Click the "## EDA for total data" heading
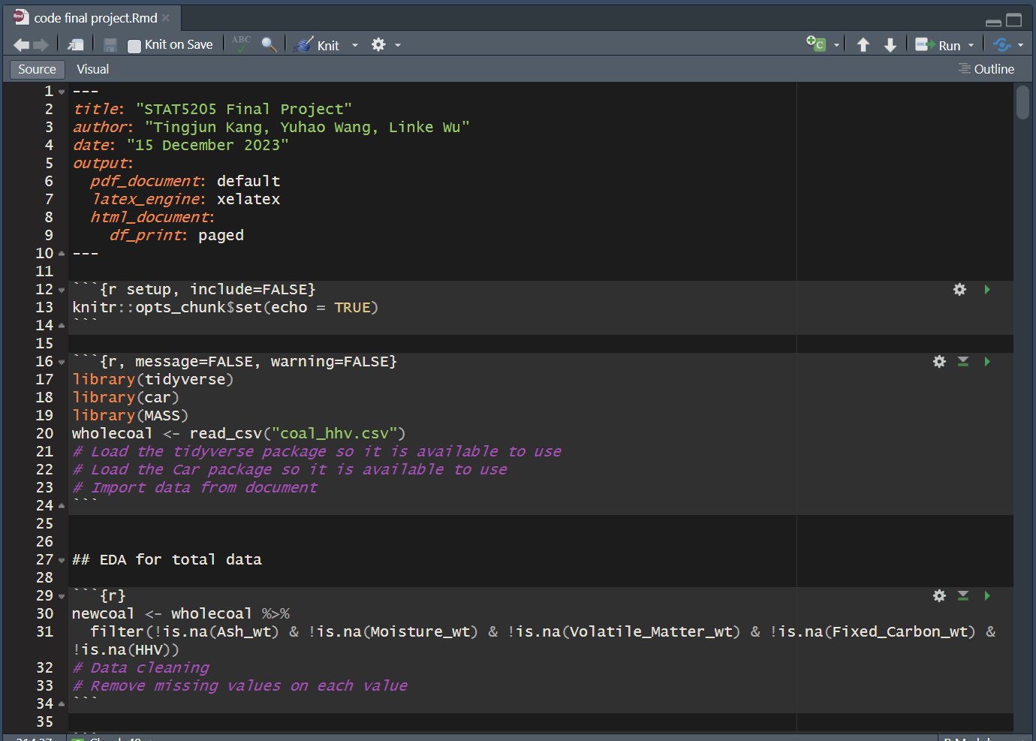Viewport: 1036px width, 741px height. tap(167, 559)
